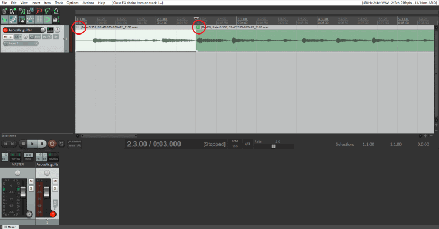
Task: Click 4/4 time signature field
Action: click(247, 144)
